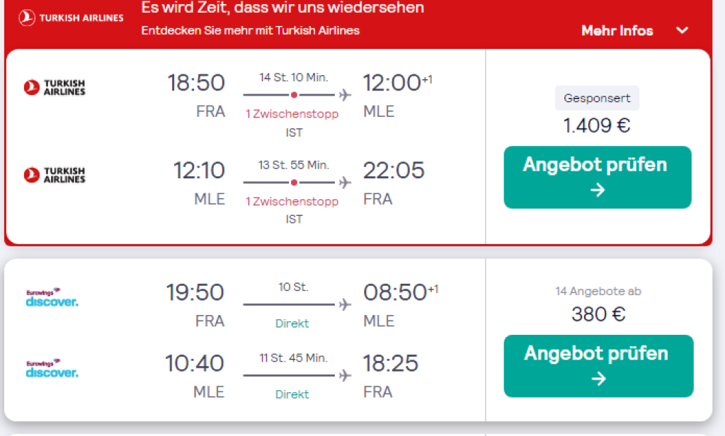The image size is (725, 436).
Task: Click the Direkt label on 19:50 flight
Action: click(x=292, y=323)
